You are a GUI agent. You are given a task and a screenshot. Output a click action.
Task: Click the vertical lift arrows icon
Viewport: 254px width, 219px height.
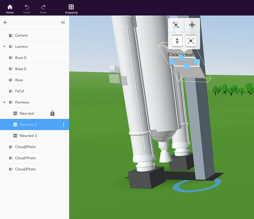click(177, 41)
